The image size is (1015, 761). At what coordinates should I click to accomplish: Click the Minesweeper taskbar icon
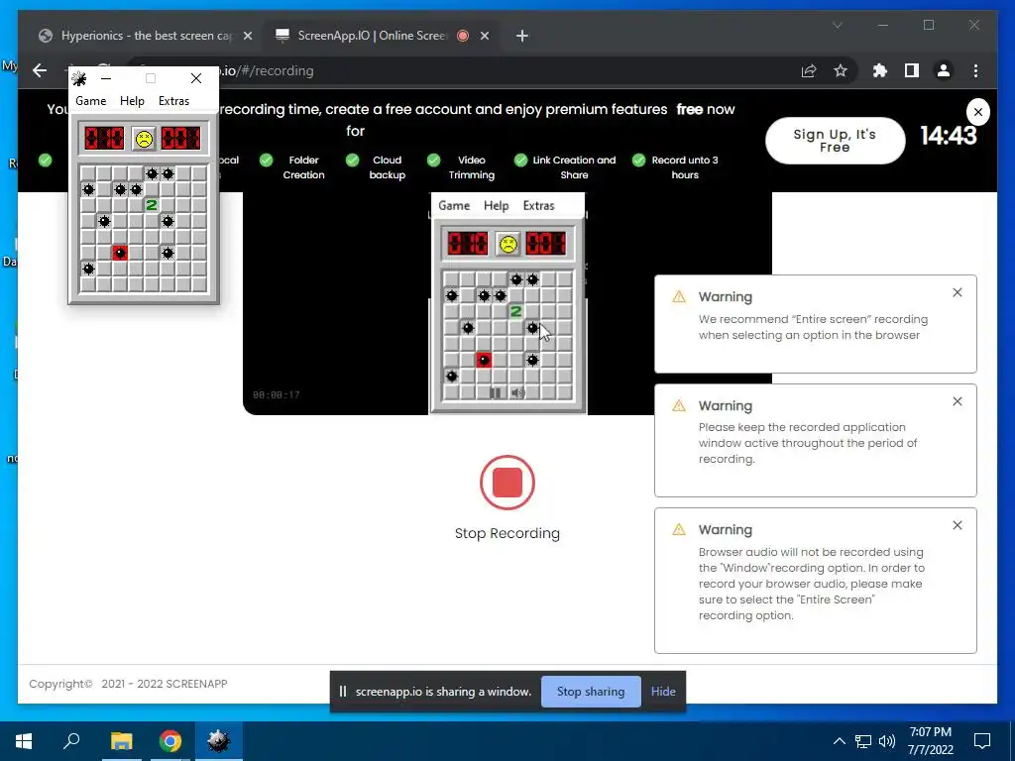(x=218, y=741)
